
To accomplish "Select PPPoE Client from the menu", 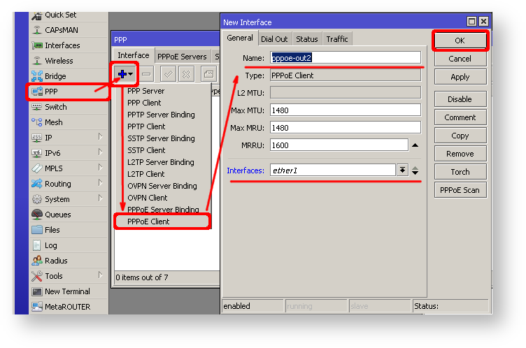I will [148, 222].
